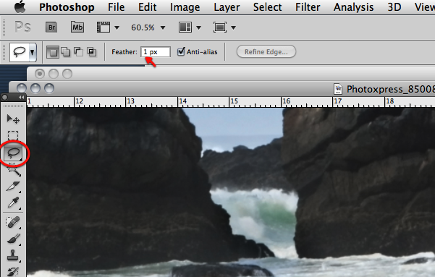Screen dimensions: 435x277
Task: Choose Subtract from Selection mode
Action: [x=78, y=52]
